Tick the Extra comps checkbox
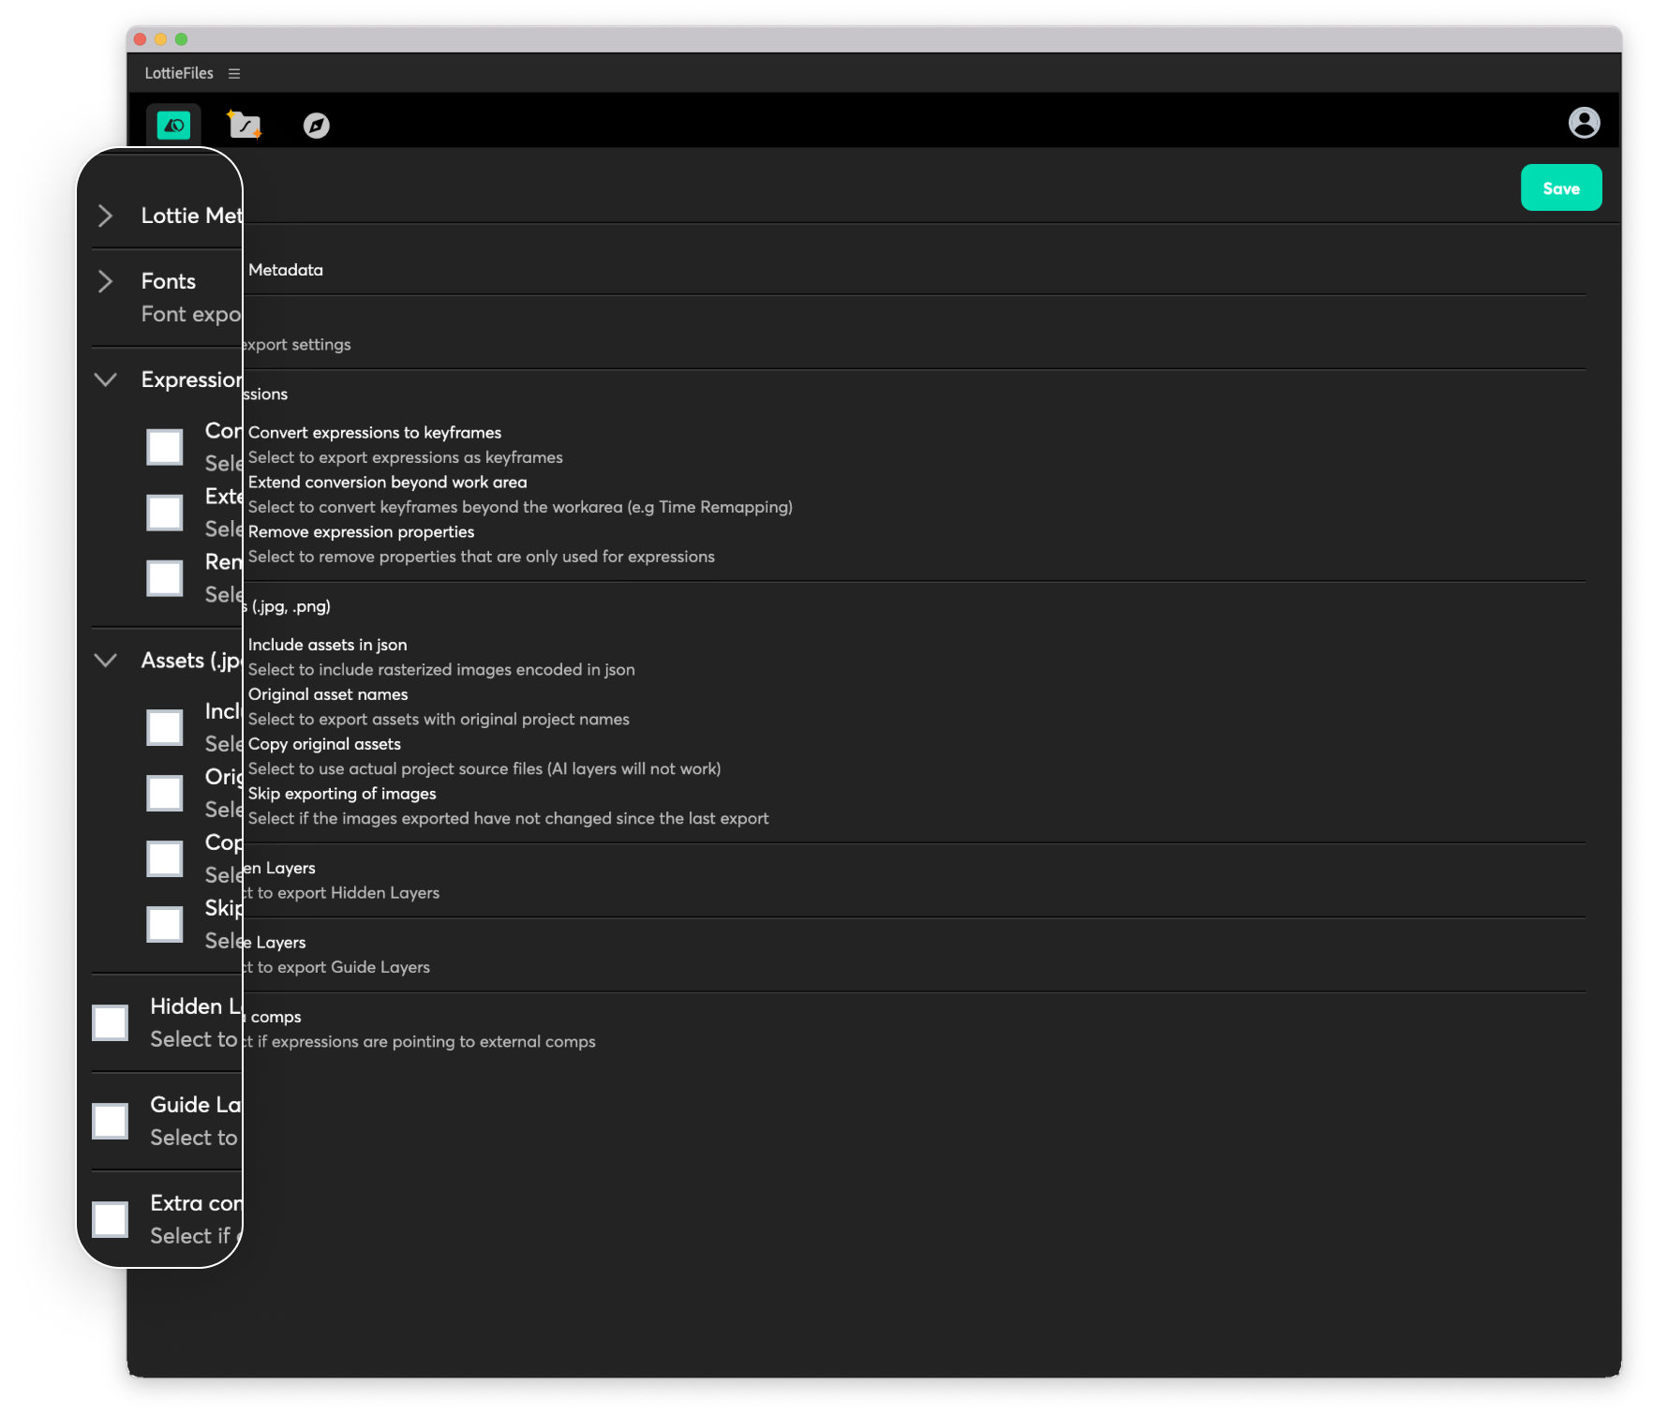The height and width of the screenshot is (1415, 1653). (x=111, y=1219)
